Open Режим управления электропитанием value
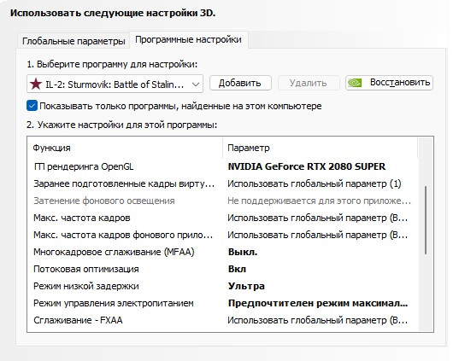The height and width of the screenshot is (361, 459). click(318, 303)
